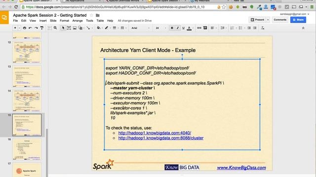The height and width of the screenshot is (177, 316).
Task: Open the line weight dropdown
Action: (x=115, y=28)
